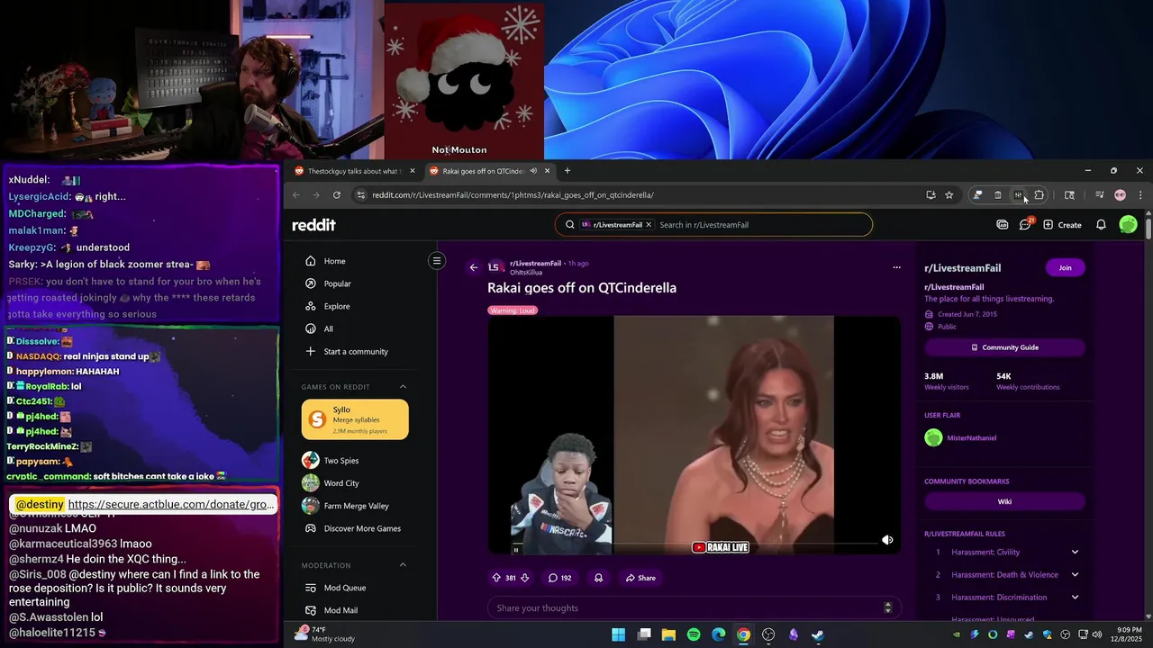The height and width of the screenshot is (648, 1153).
Task: Open the Wiki bookmark
Action: (x=1004, y=502)
